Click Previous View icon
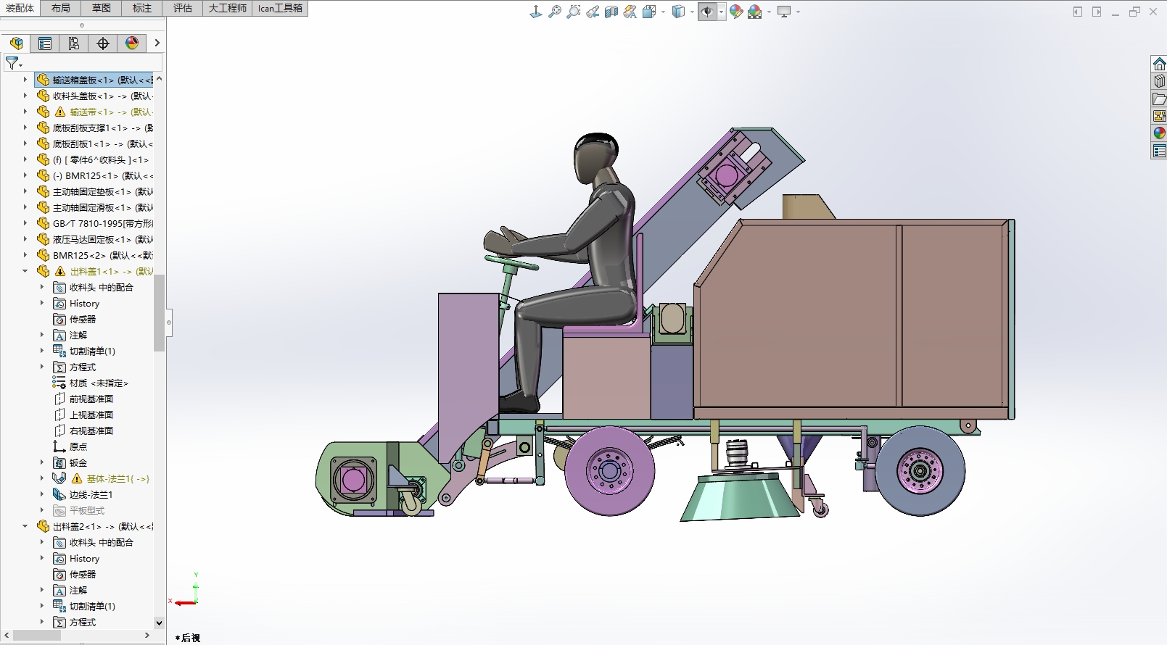The image size is (1167, 645). tap(593, 12)
